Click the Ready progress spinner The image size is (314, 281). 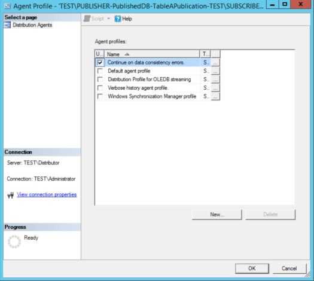coord(14,242)
